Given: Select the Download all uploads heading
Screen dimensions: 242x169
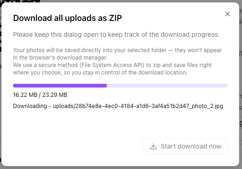Looking at the screenshot, I should tap(67, 18).
